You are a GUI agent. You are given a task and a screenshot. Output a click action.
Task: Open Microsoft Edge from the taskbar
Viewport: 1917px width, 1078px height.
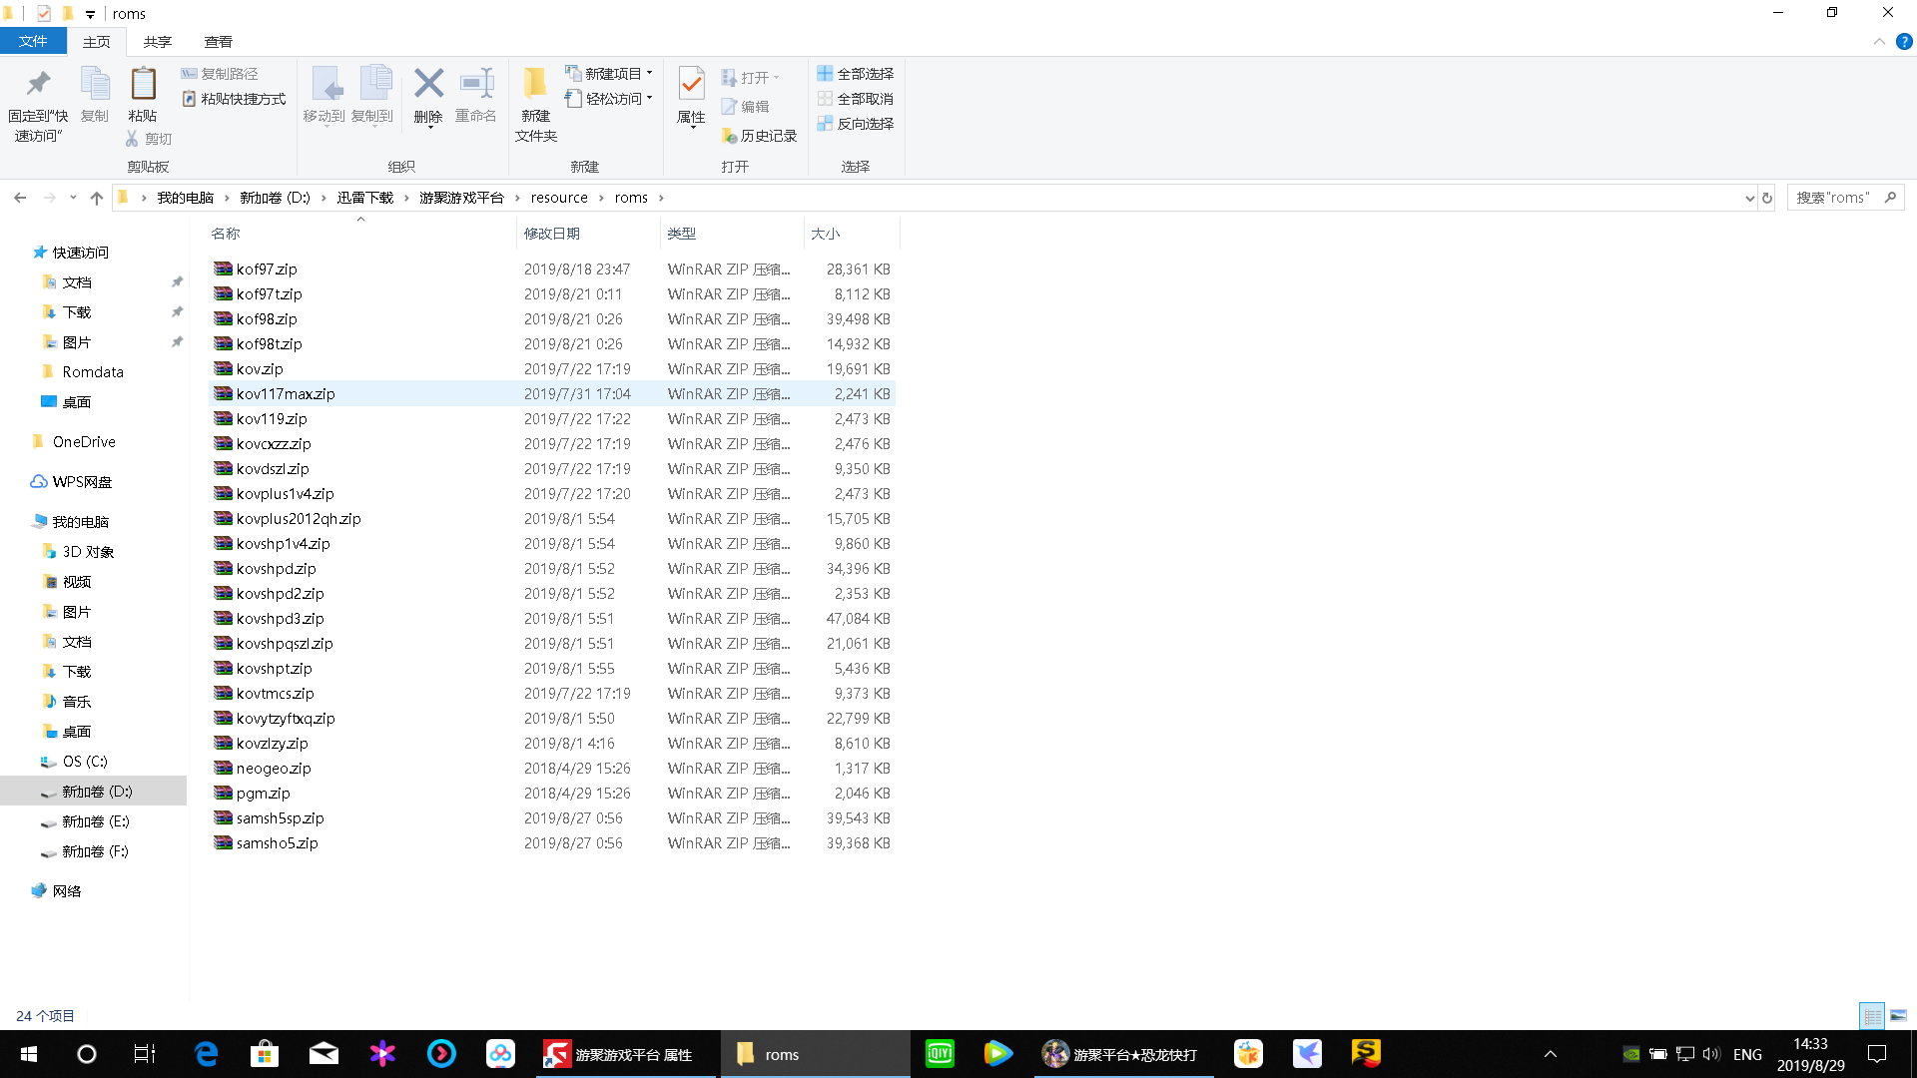tap(206, 1054)
